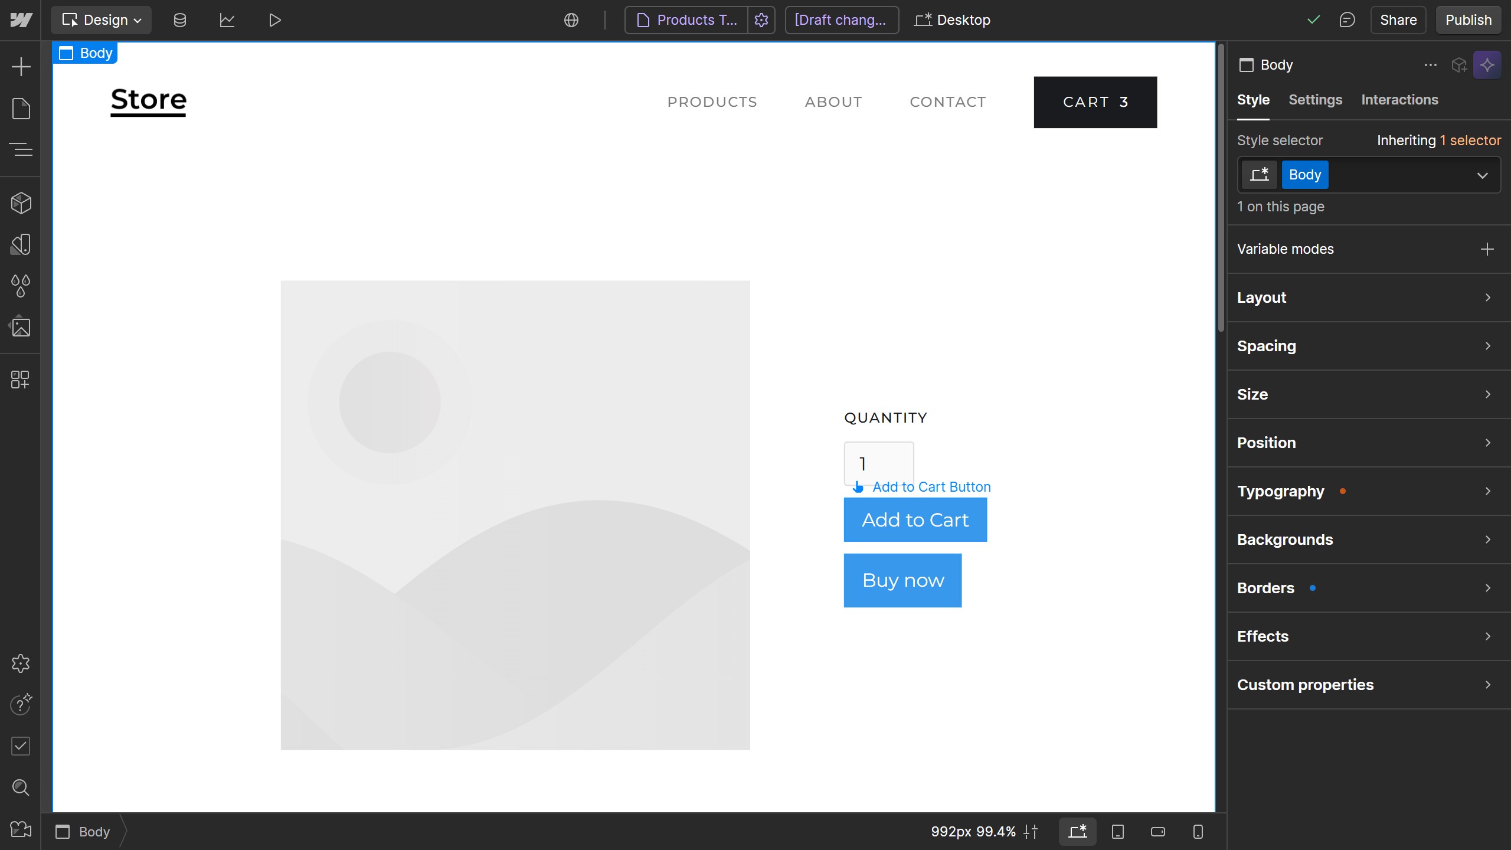The height and width of the screenshot is (850, 1511).
Task: Open the Design mode dropdown
Action: pyautogui.click(x=101, y=19)
